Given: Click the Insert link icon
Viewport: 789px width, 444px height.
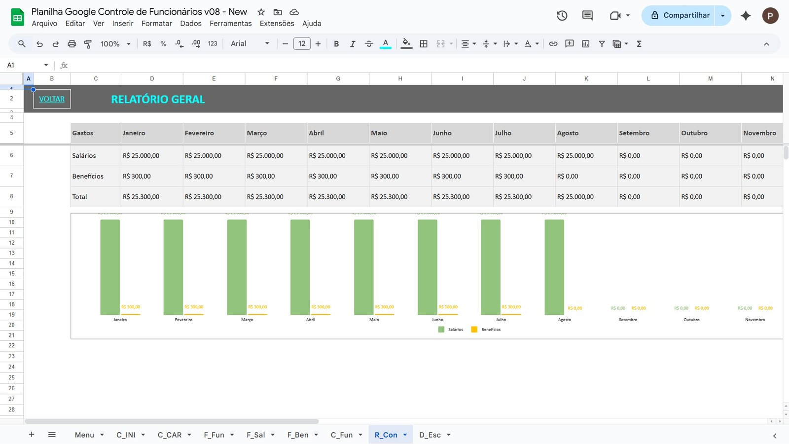Looking at the screenshot, I should 553,43.
